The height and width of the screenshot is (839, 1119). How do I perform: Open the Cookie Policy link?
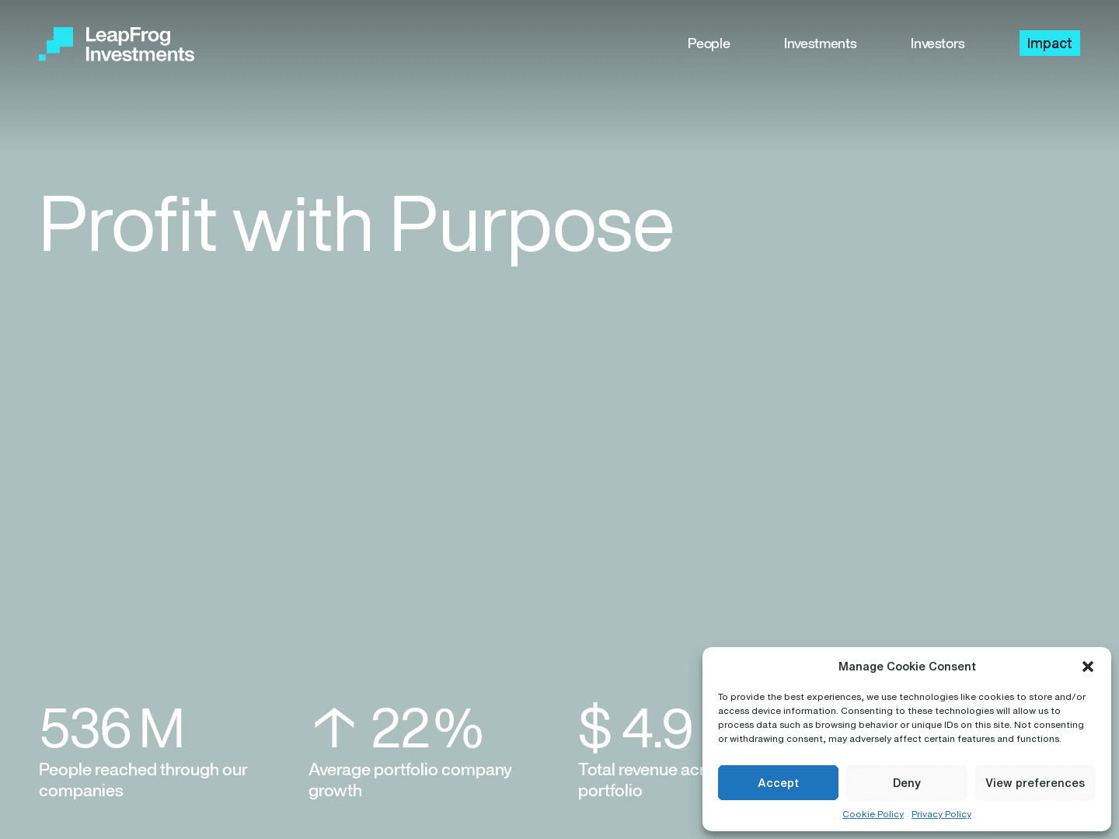pyautogui.click(x=873, y=814)
